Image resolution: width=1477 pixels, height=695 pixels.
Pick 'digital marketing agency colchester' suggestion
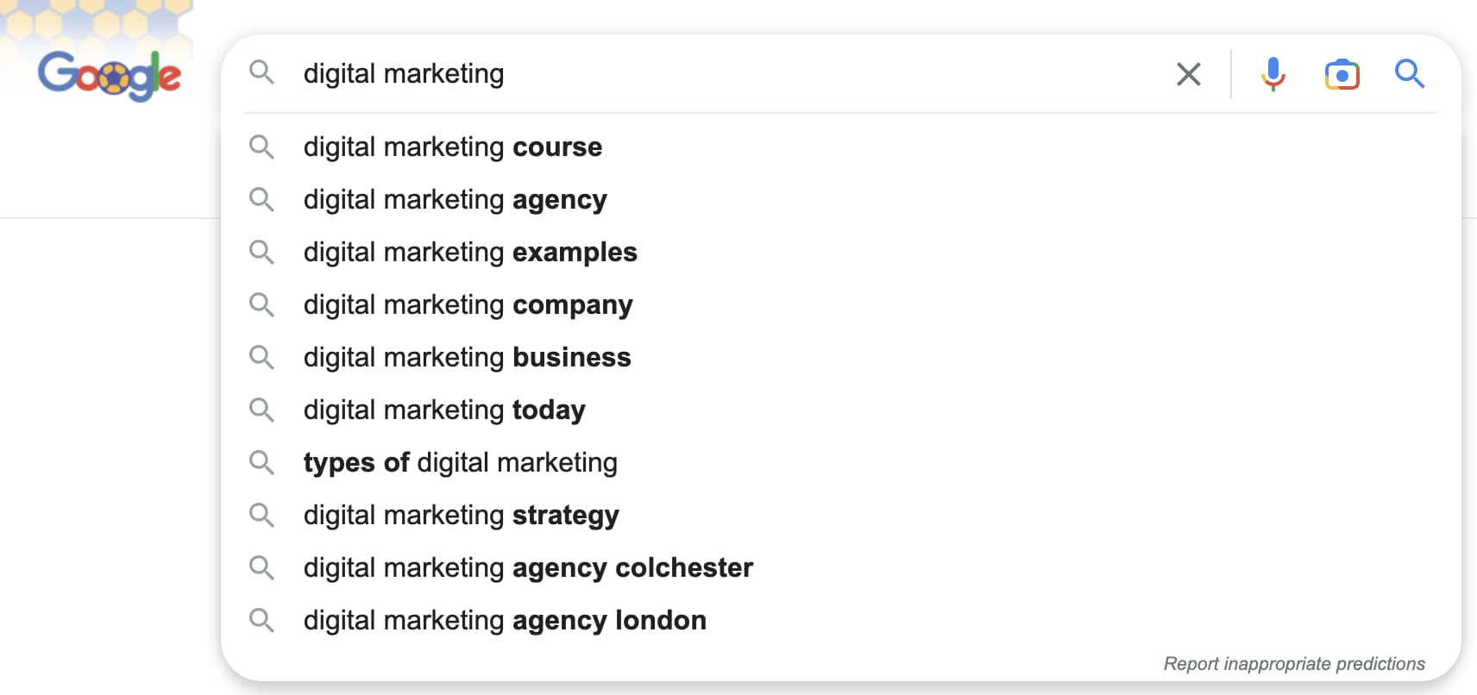tap(528, 568)
